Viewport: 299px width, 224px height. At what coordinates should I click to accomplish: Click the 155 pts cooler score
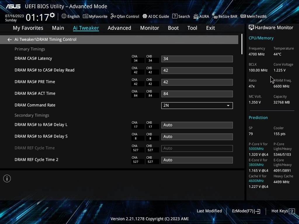279,134
